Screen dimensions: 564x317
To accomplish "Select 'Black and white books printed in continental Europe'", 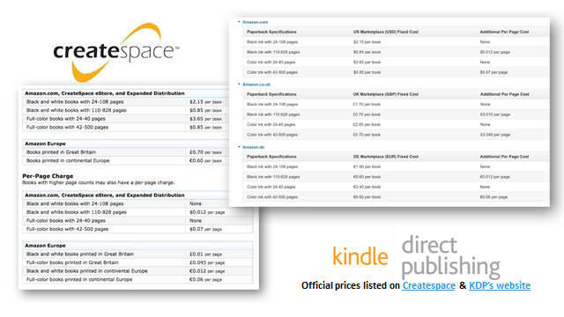I will [x=86, y=271].
